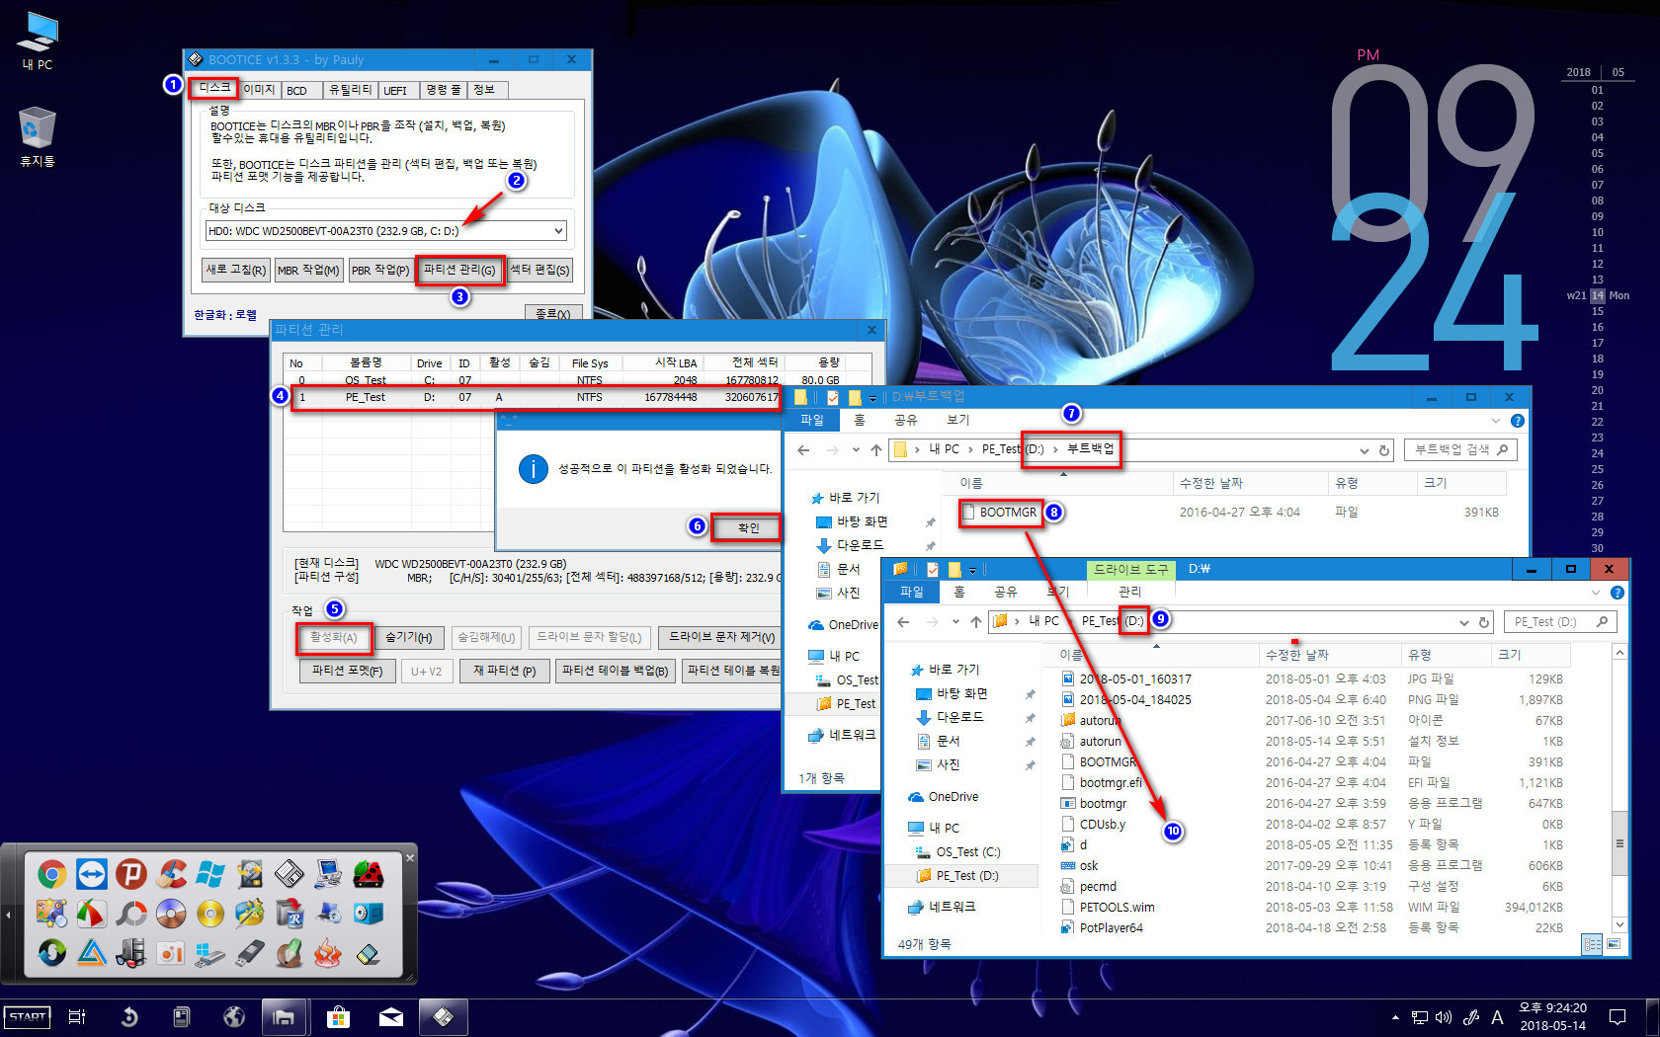Open Task View on the taskbar
Screen dimensions: 1660x1037
click(x=77, y=1017)
